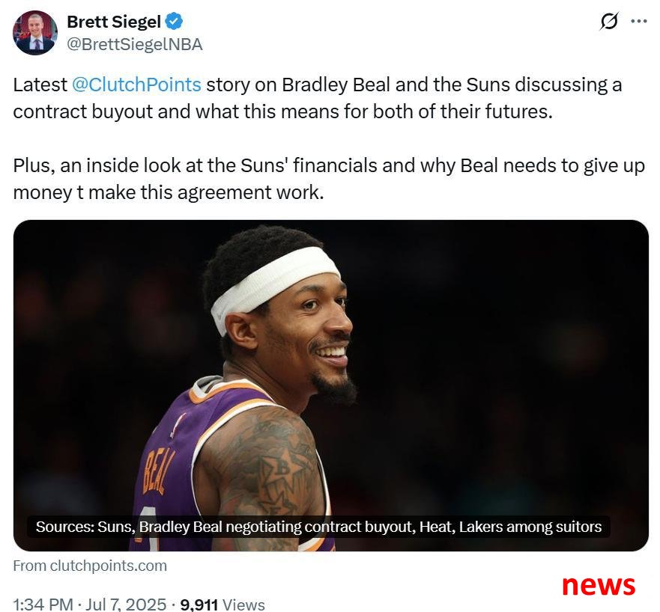Click the article headline about Beal buyout
Viewport: 660px width, 612px height.
(x=318, y=527)
